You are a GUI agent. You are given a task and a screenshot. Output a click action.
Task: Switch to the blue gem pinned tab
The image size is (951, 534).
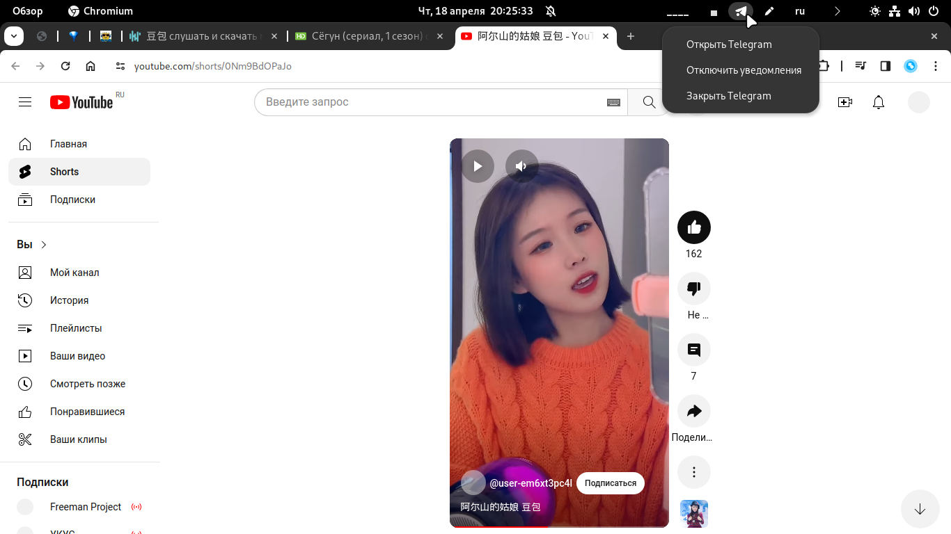click(x=73, y=36)
